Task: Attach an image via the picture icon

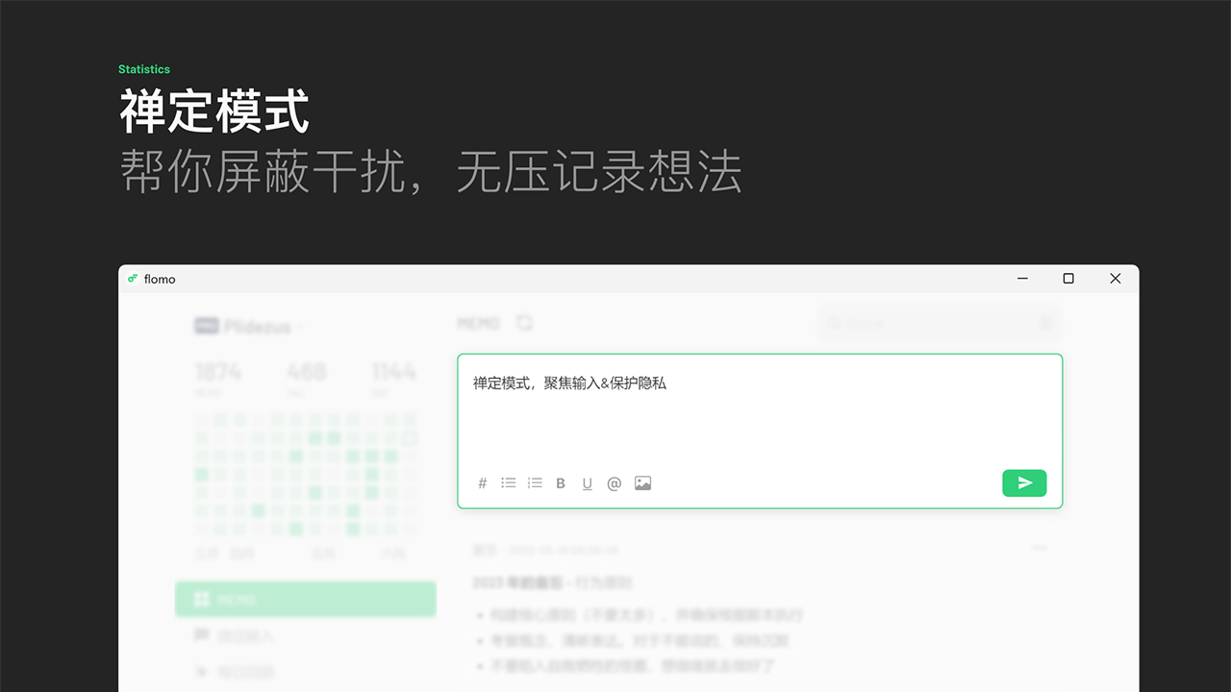Action: pyautogui.click(x=641, y=482)
